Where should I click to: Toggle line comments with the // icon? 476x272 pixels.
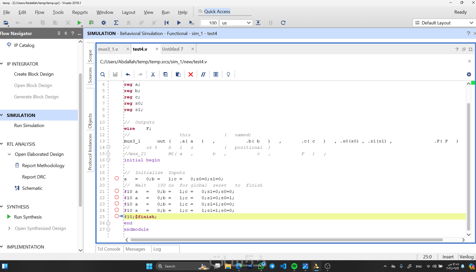(x=203, y=74)
